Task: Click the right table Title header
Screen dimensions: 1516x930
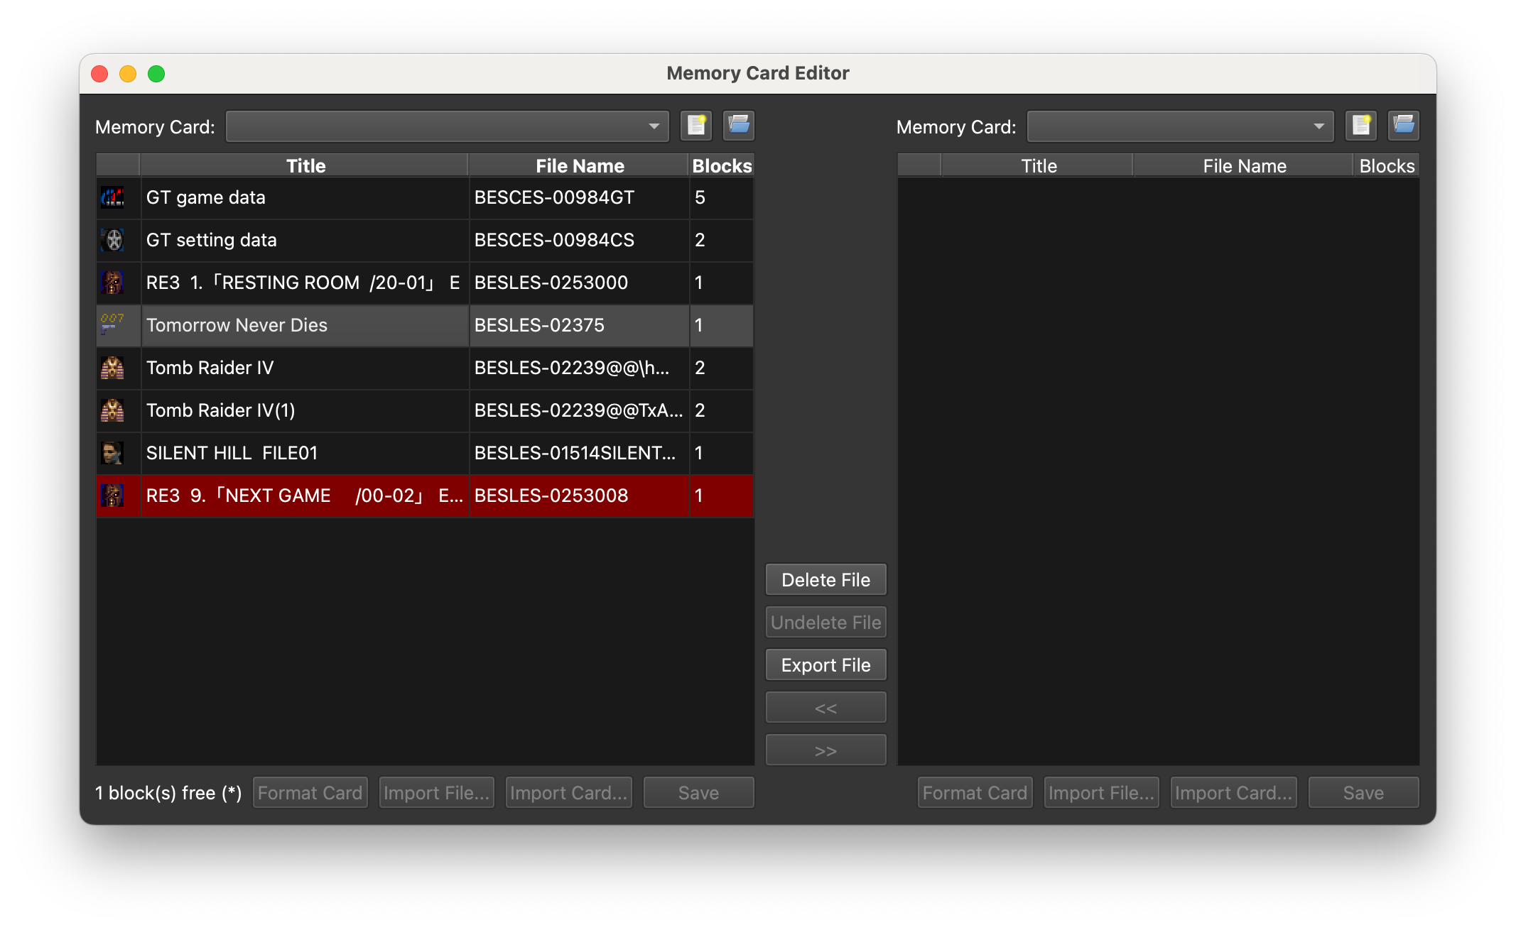Action: (1039, 165)
